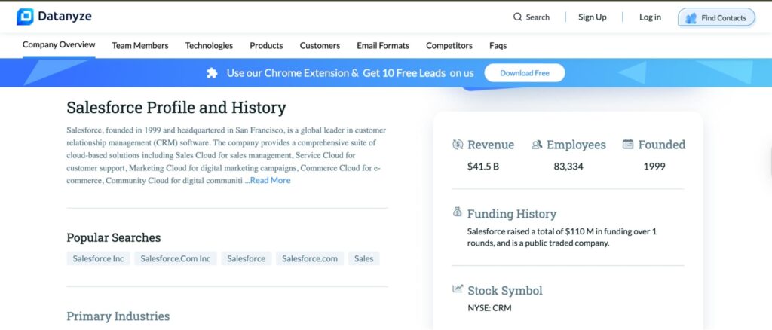Open the Email Formats tab
Viewport: 772px width, 330px height.
coord(383,46)
